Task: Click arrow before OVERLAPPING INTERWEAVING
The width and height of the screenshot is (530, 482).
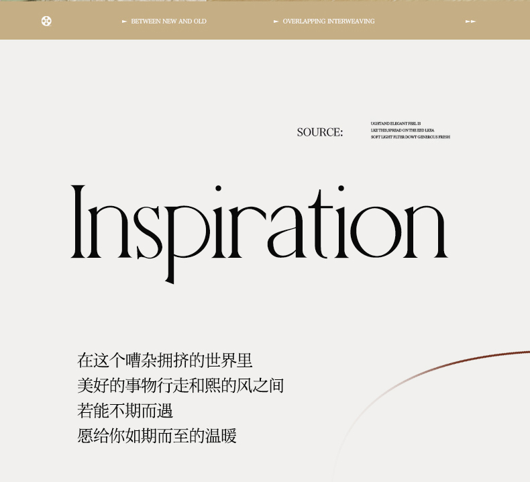Action: 276,21
